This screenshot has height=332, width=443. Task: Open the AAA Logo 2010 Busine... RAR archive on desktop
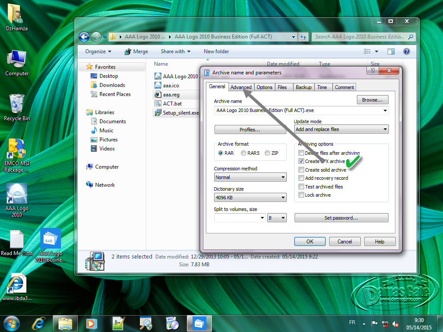coord(50,245)
